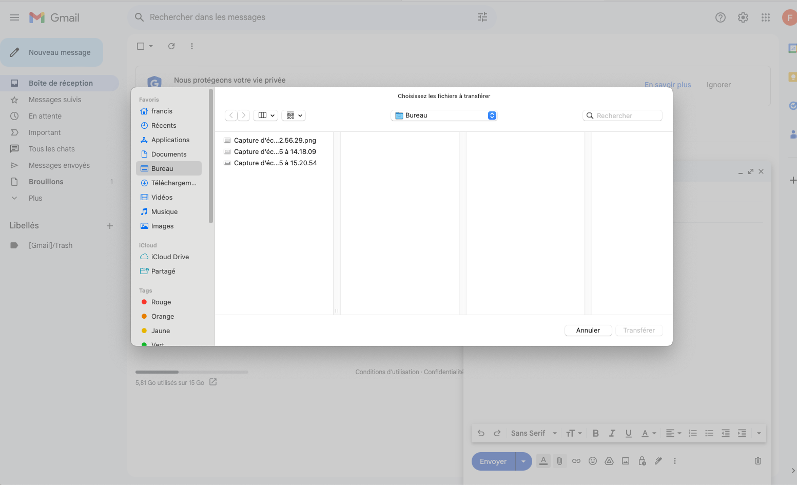Click the Annuler button
This screenshot has width=797, height=485.
(x=588, y=330)
